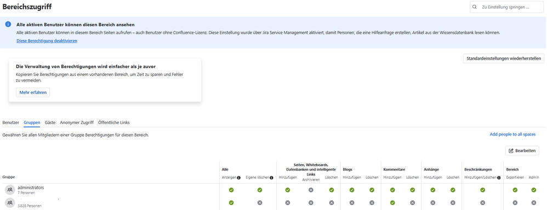Viewport: 547px width, 210px height.
Task: Click the 3.828 Personen group's Admin cross icon
Action: coord(533,202)
